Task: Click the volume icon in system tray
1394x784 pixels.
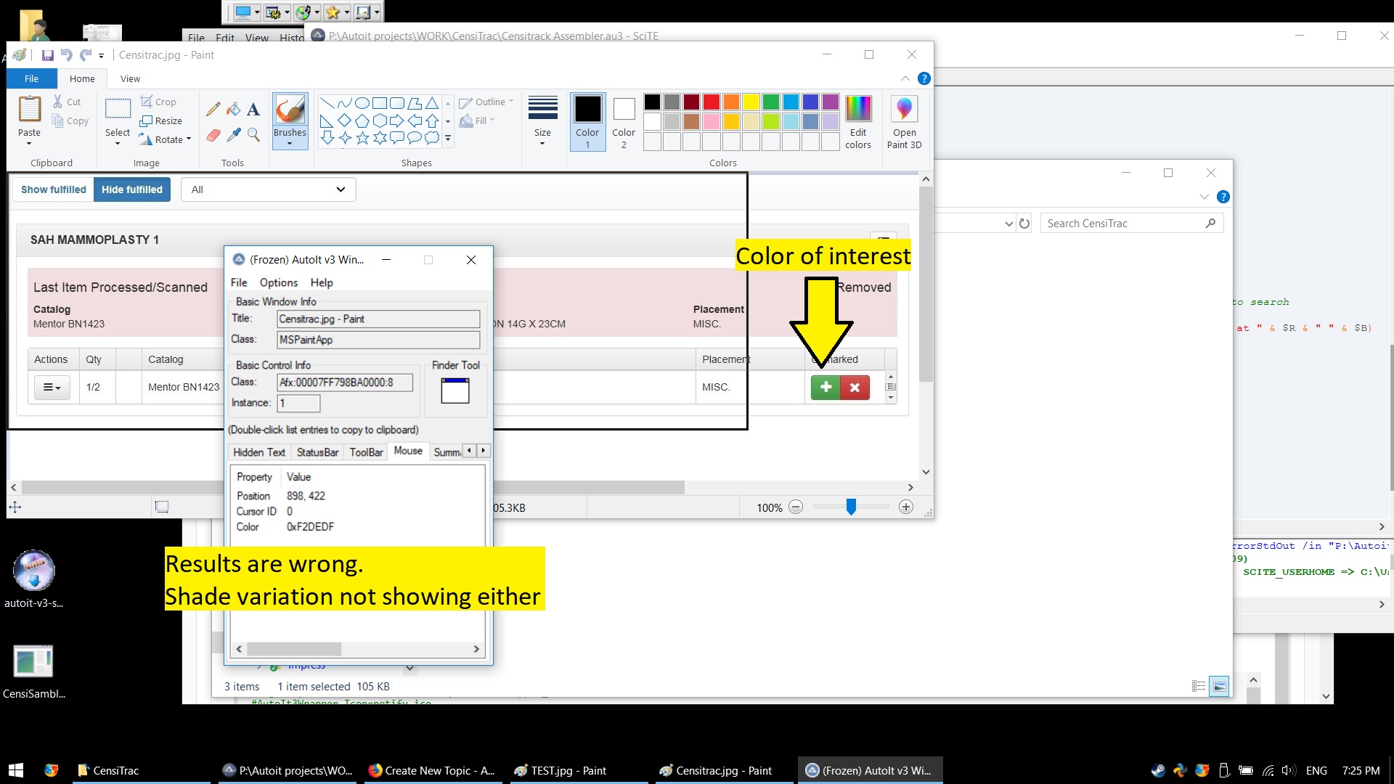Action: [1289, 770]
